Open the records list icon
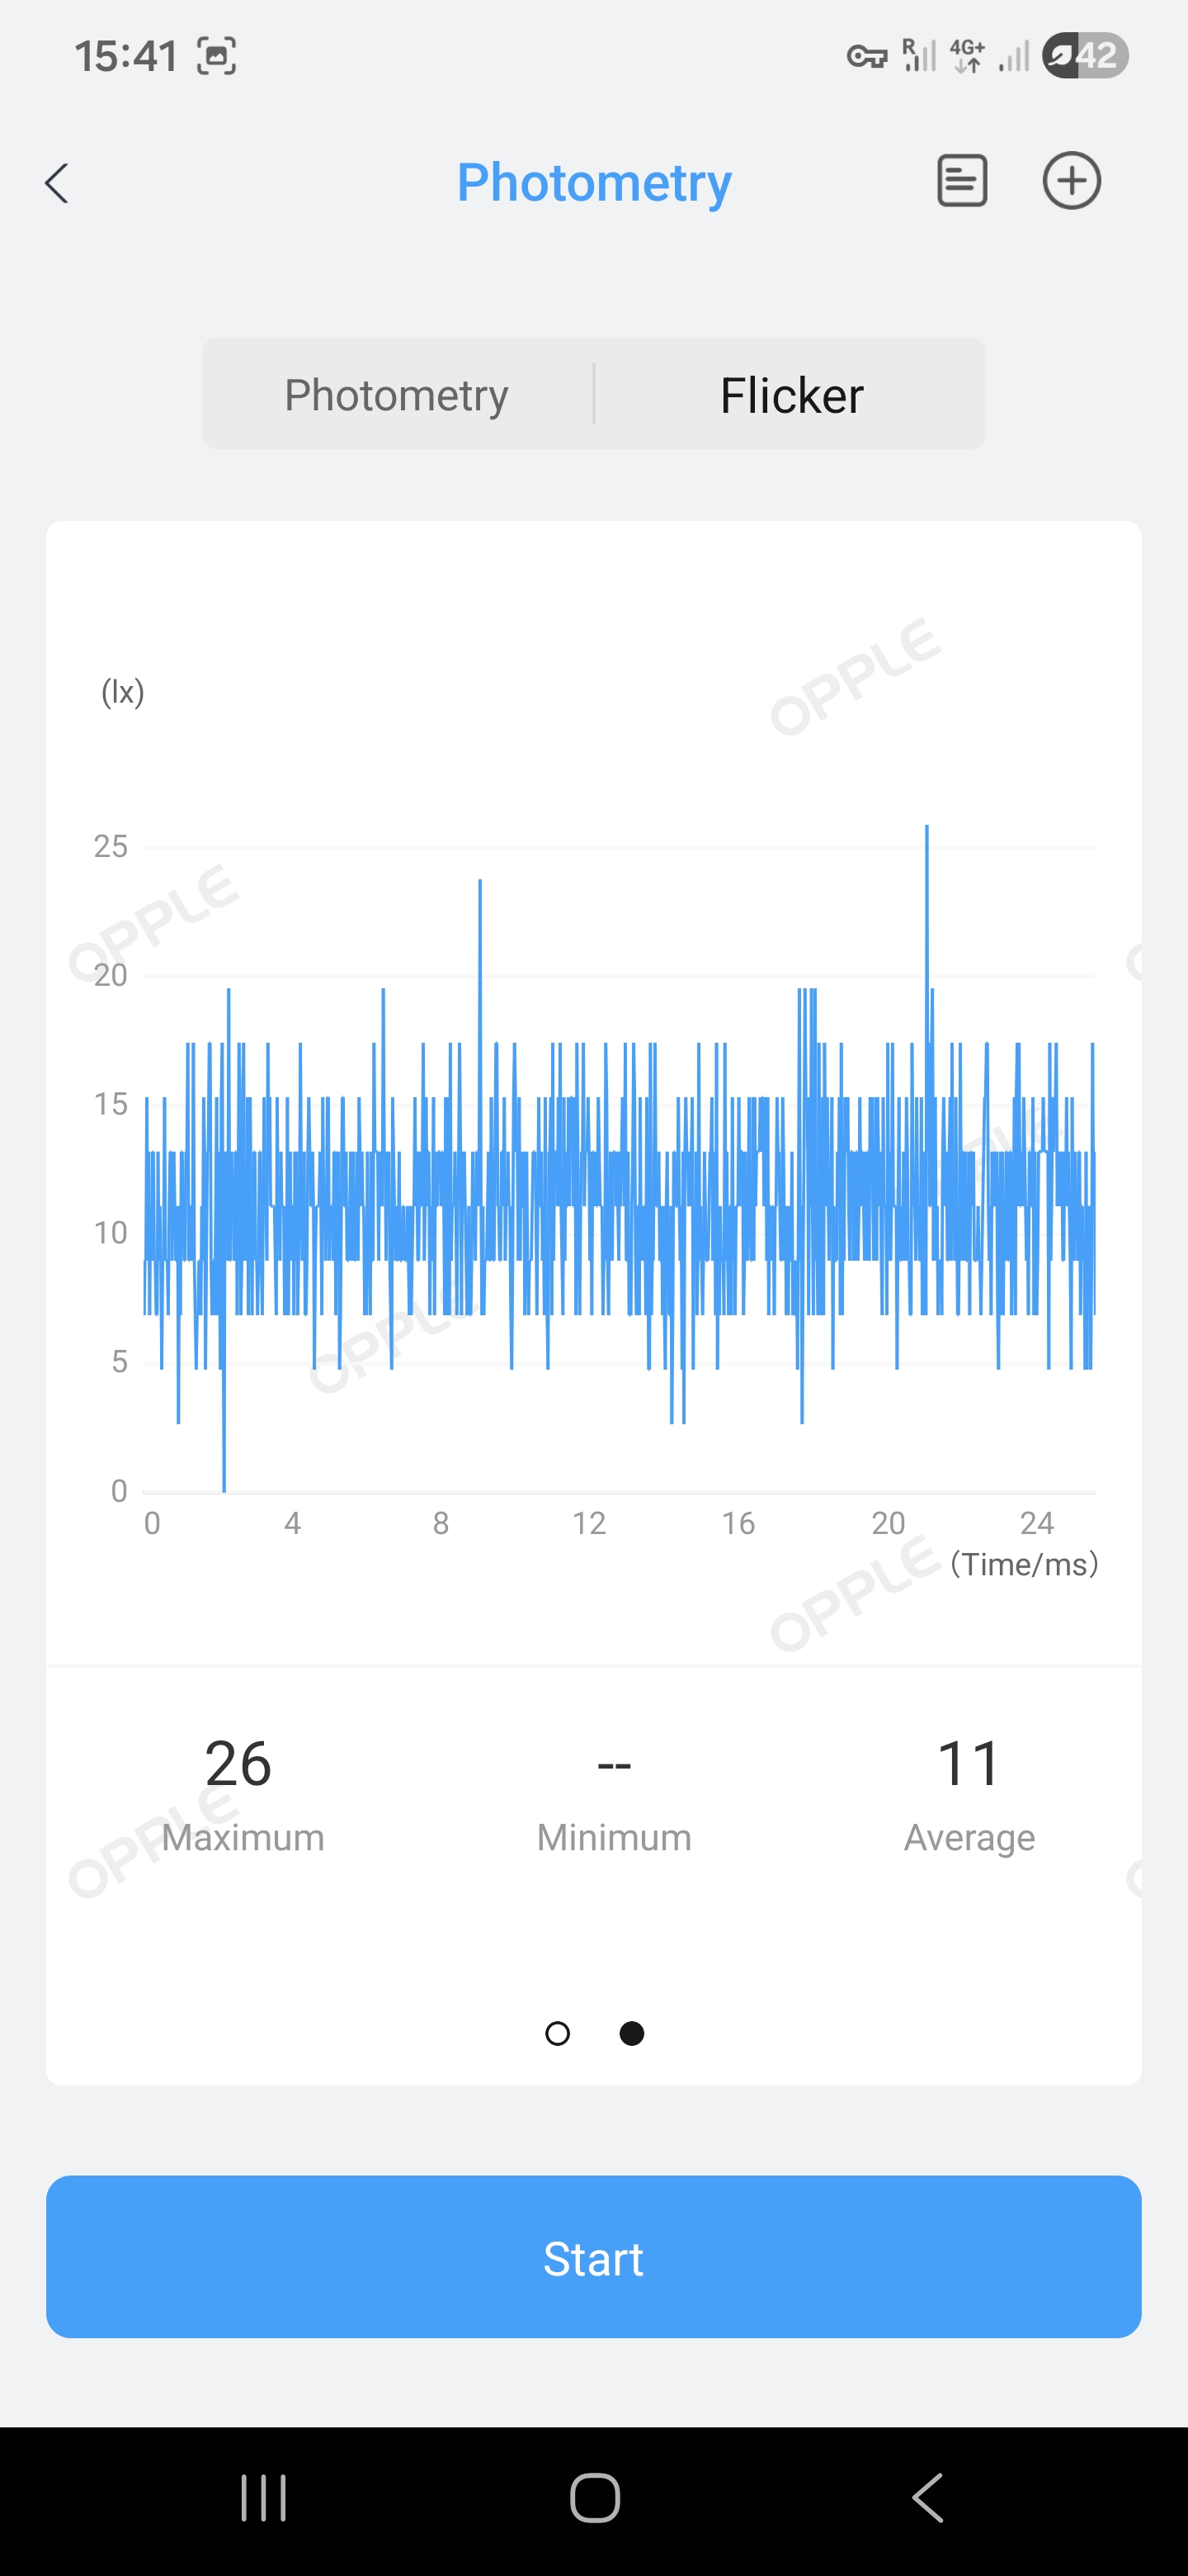The width and height of the screenshot is (1188, 2576). 961,181
